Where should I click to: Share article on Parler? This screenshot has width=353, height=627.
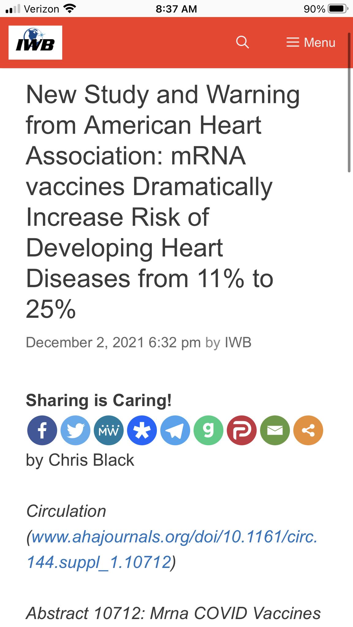pos(242,430)
